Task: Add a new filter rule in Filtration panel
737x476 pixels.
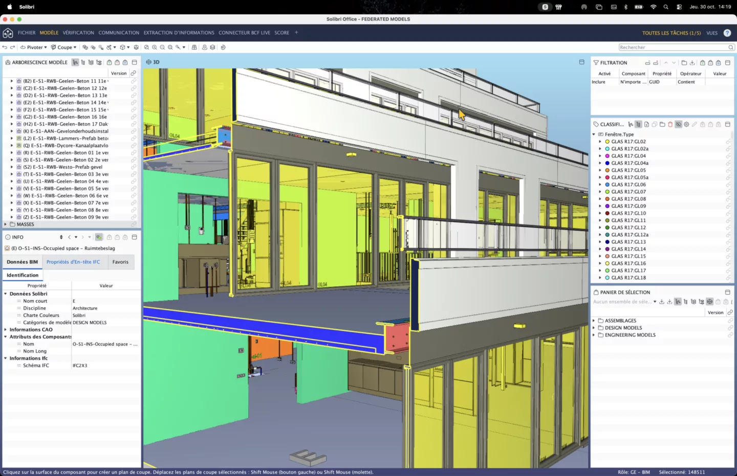Action: point(647,62)
